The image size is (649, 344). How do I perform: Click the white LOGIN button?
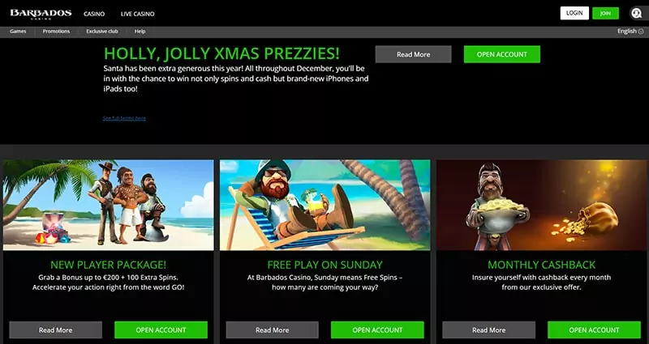574,13
